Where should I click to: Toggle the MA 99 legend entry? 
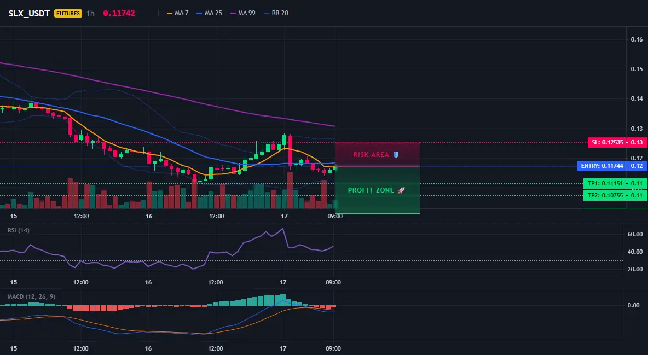point(243,13)
